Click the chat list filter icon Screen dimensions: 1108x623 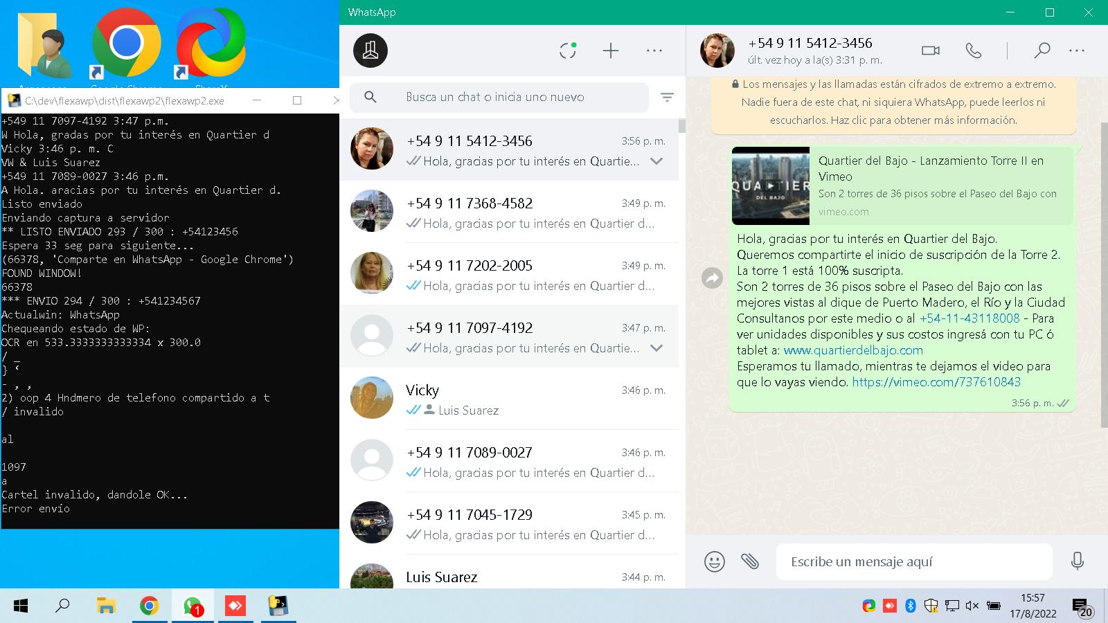[667, 98]
